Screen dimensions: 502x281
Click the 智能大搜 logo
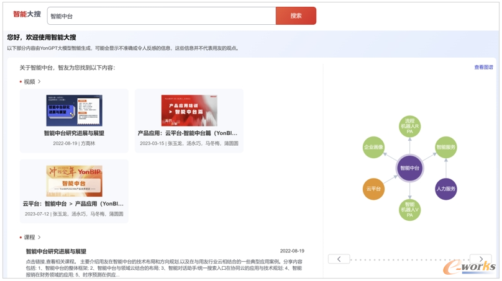27,14
